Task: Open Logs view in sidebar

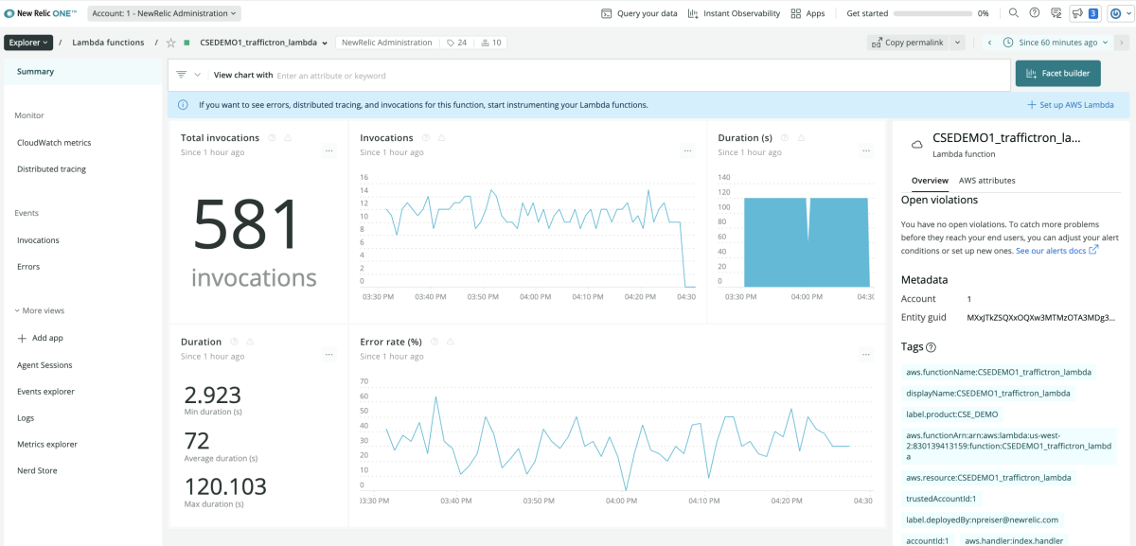Action: [x=26, y=417]
